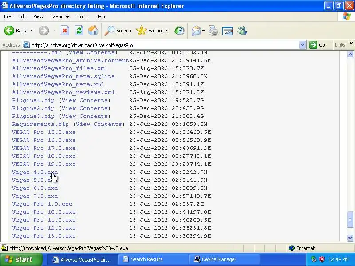Click the page icon in address bar
355x266 pixels.
27,45
